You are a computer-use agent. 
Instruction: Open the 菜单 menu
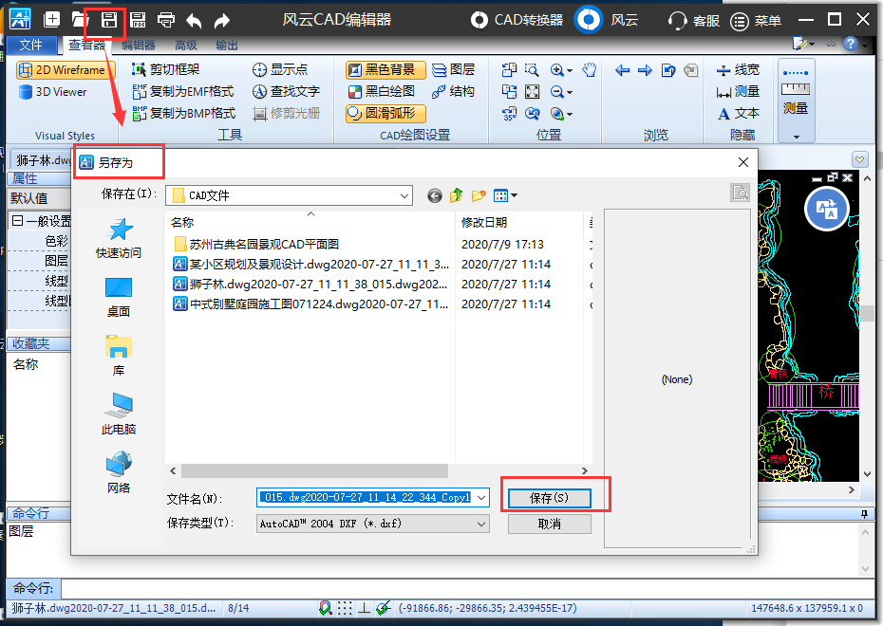pyautogui.click(x=756, y=21)
